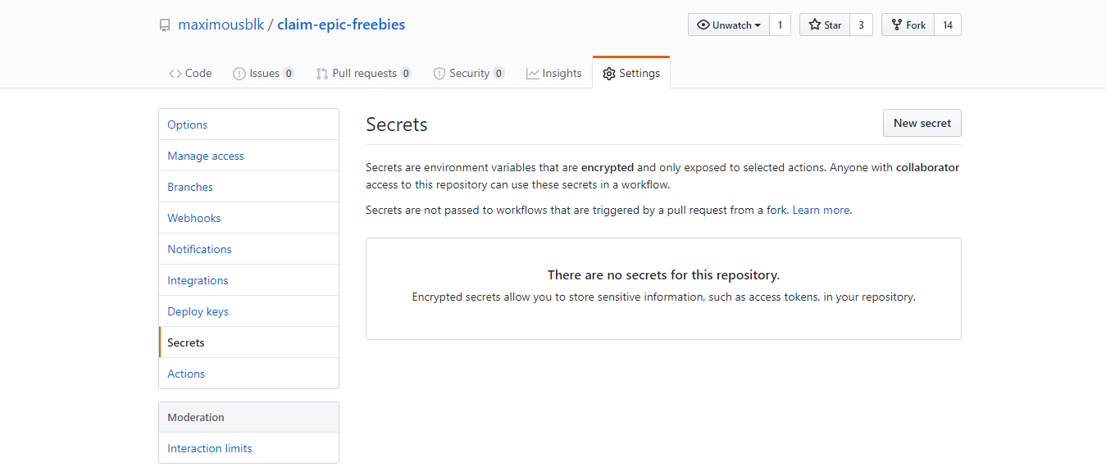
Task: Open the Learn more link
Action: pyautogui.click(x=821, y=210)
